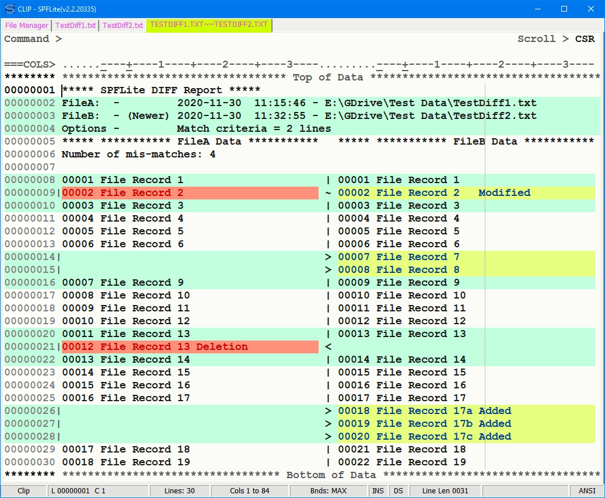Toggle the INS insert mode indicator
Screen dimensions: 605x498
click(378, 491)
